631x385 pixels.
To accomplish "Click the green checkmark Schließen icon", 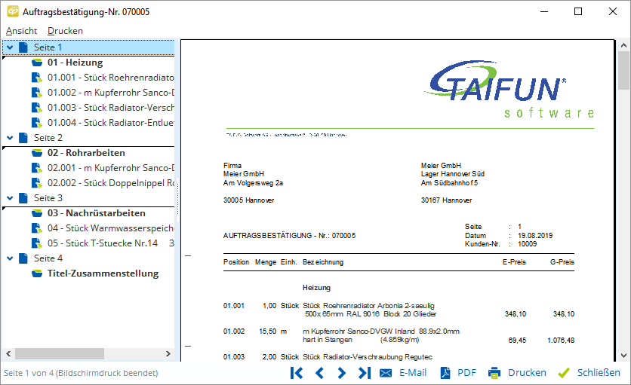I will pyautogui.click(x=564, y=373).
